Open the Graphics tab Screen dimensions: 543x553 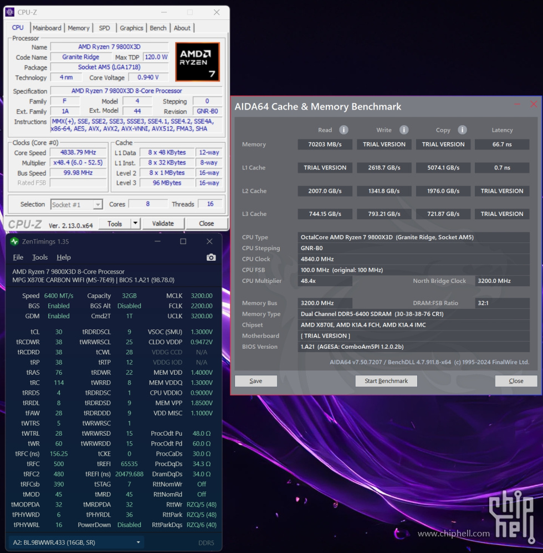(131, 28)
